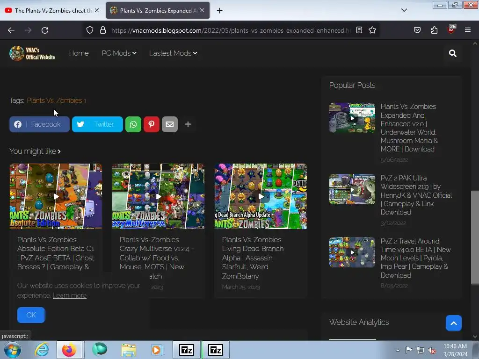
Task: Click the uBlock extension icon showing 26
Action: coord(451,29)
